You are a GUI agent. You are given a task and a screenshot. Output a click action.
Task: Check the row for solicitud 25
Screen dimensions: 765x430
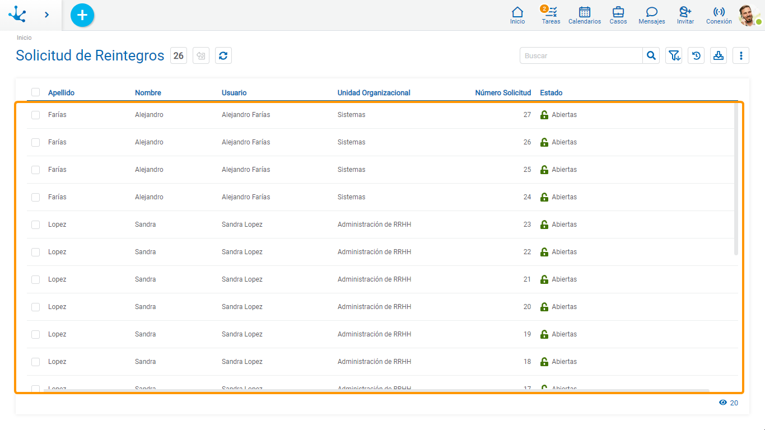(36, 170)
